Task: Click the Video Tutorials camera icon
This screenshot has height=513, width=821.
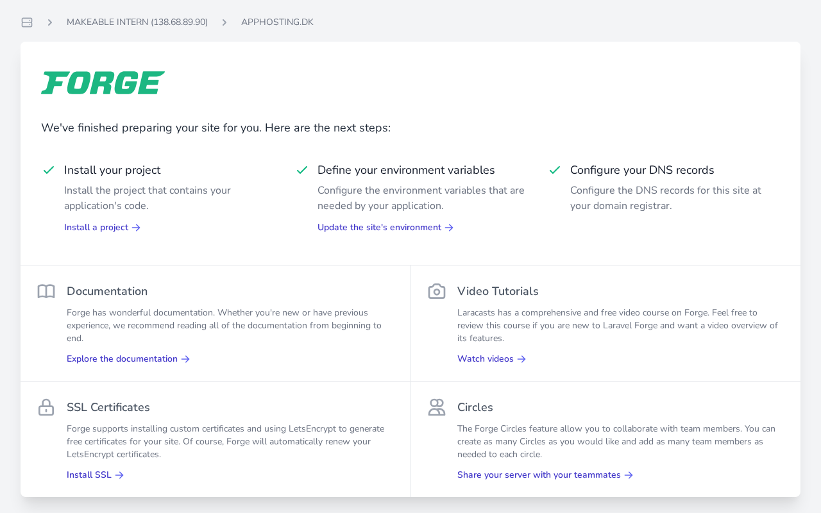Action: pyautogui.click(x=437, y=291)
